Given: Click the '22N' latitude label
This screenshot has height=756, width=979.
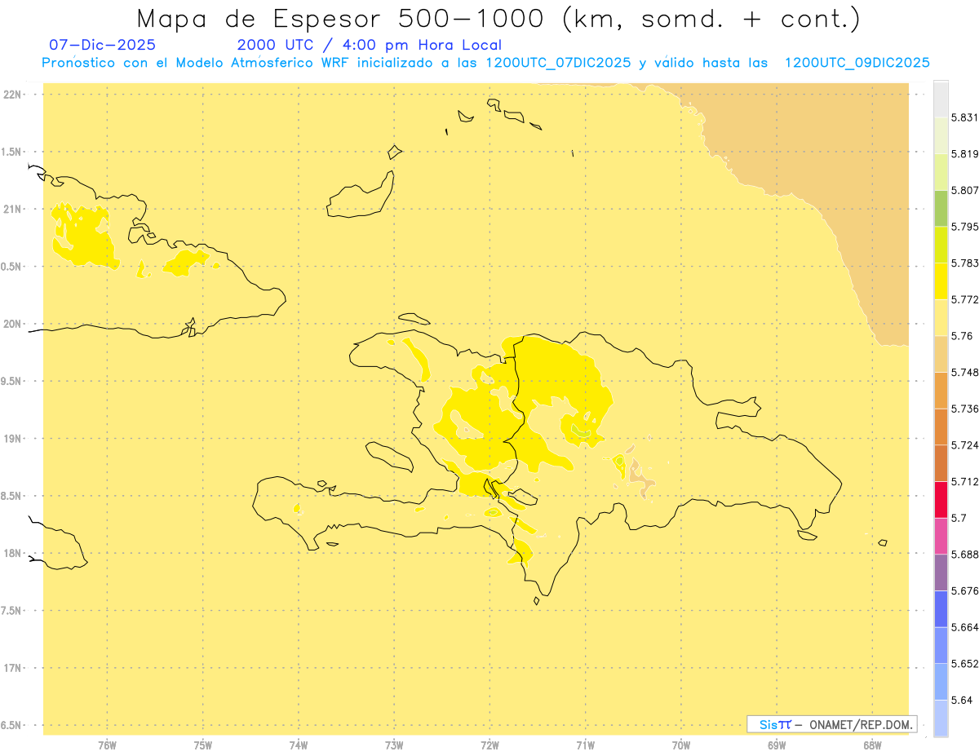Looking at the screenshot, I should (12, 95).
